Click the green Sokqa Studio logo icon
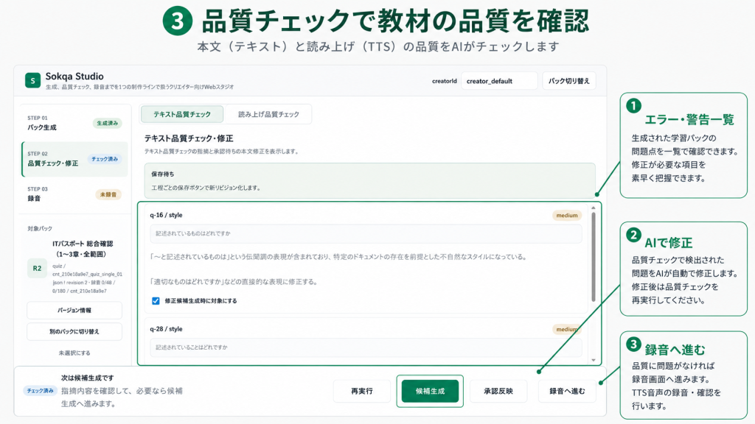Viewport: 755px width, 424px height. coord(32,81)
